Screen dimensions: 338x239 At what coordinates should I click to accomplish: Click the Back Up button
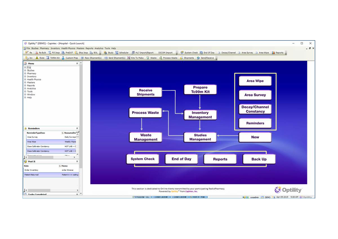pyautogui.click(x=259, y=159)
